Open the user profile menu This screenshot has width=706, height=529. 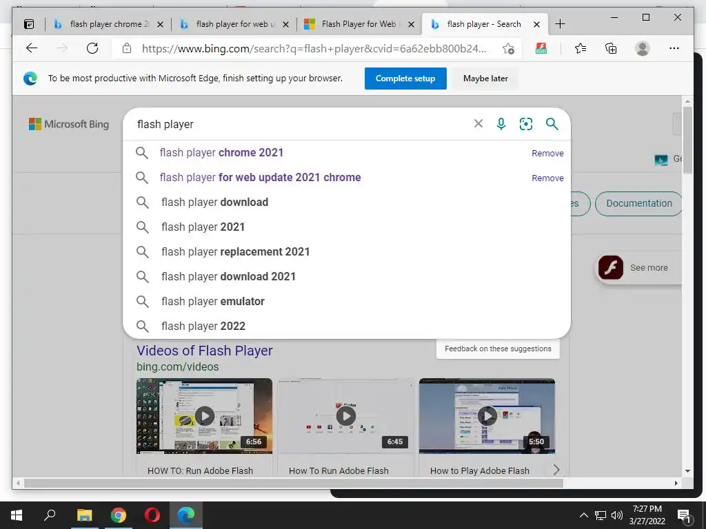(x=643, y=48)
